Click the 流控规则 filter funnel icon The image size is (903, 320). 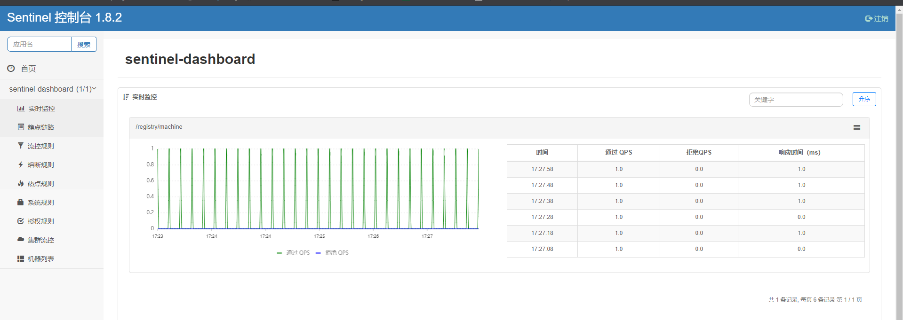pyautogui.click(x=21, y=146)
